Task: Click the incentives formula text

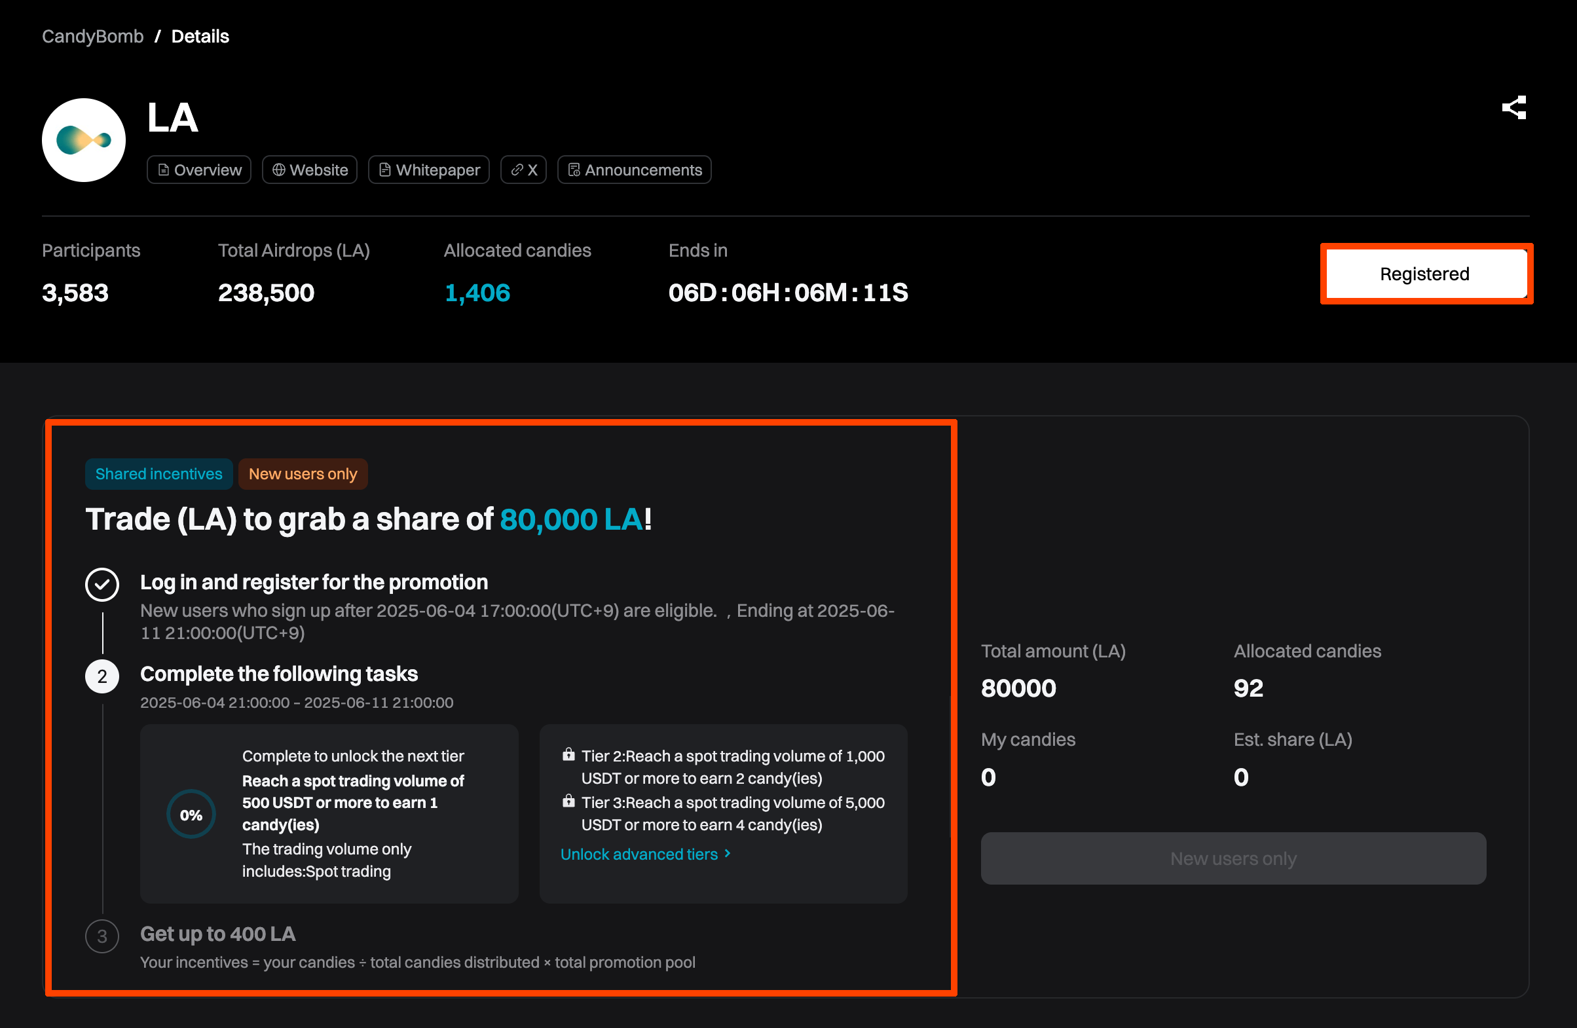Action: coord(418,962)
